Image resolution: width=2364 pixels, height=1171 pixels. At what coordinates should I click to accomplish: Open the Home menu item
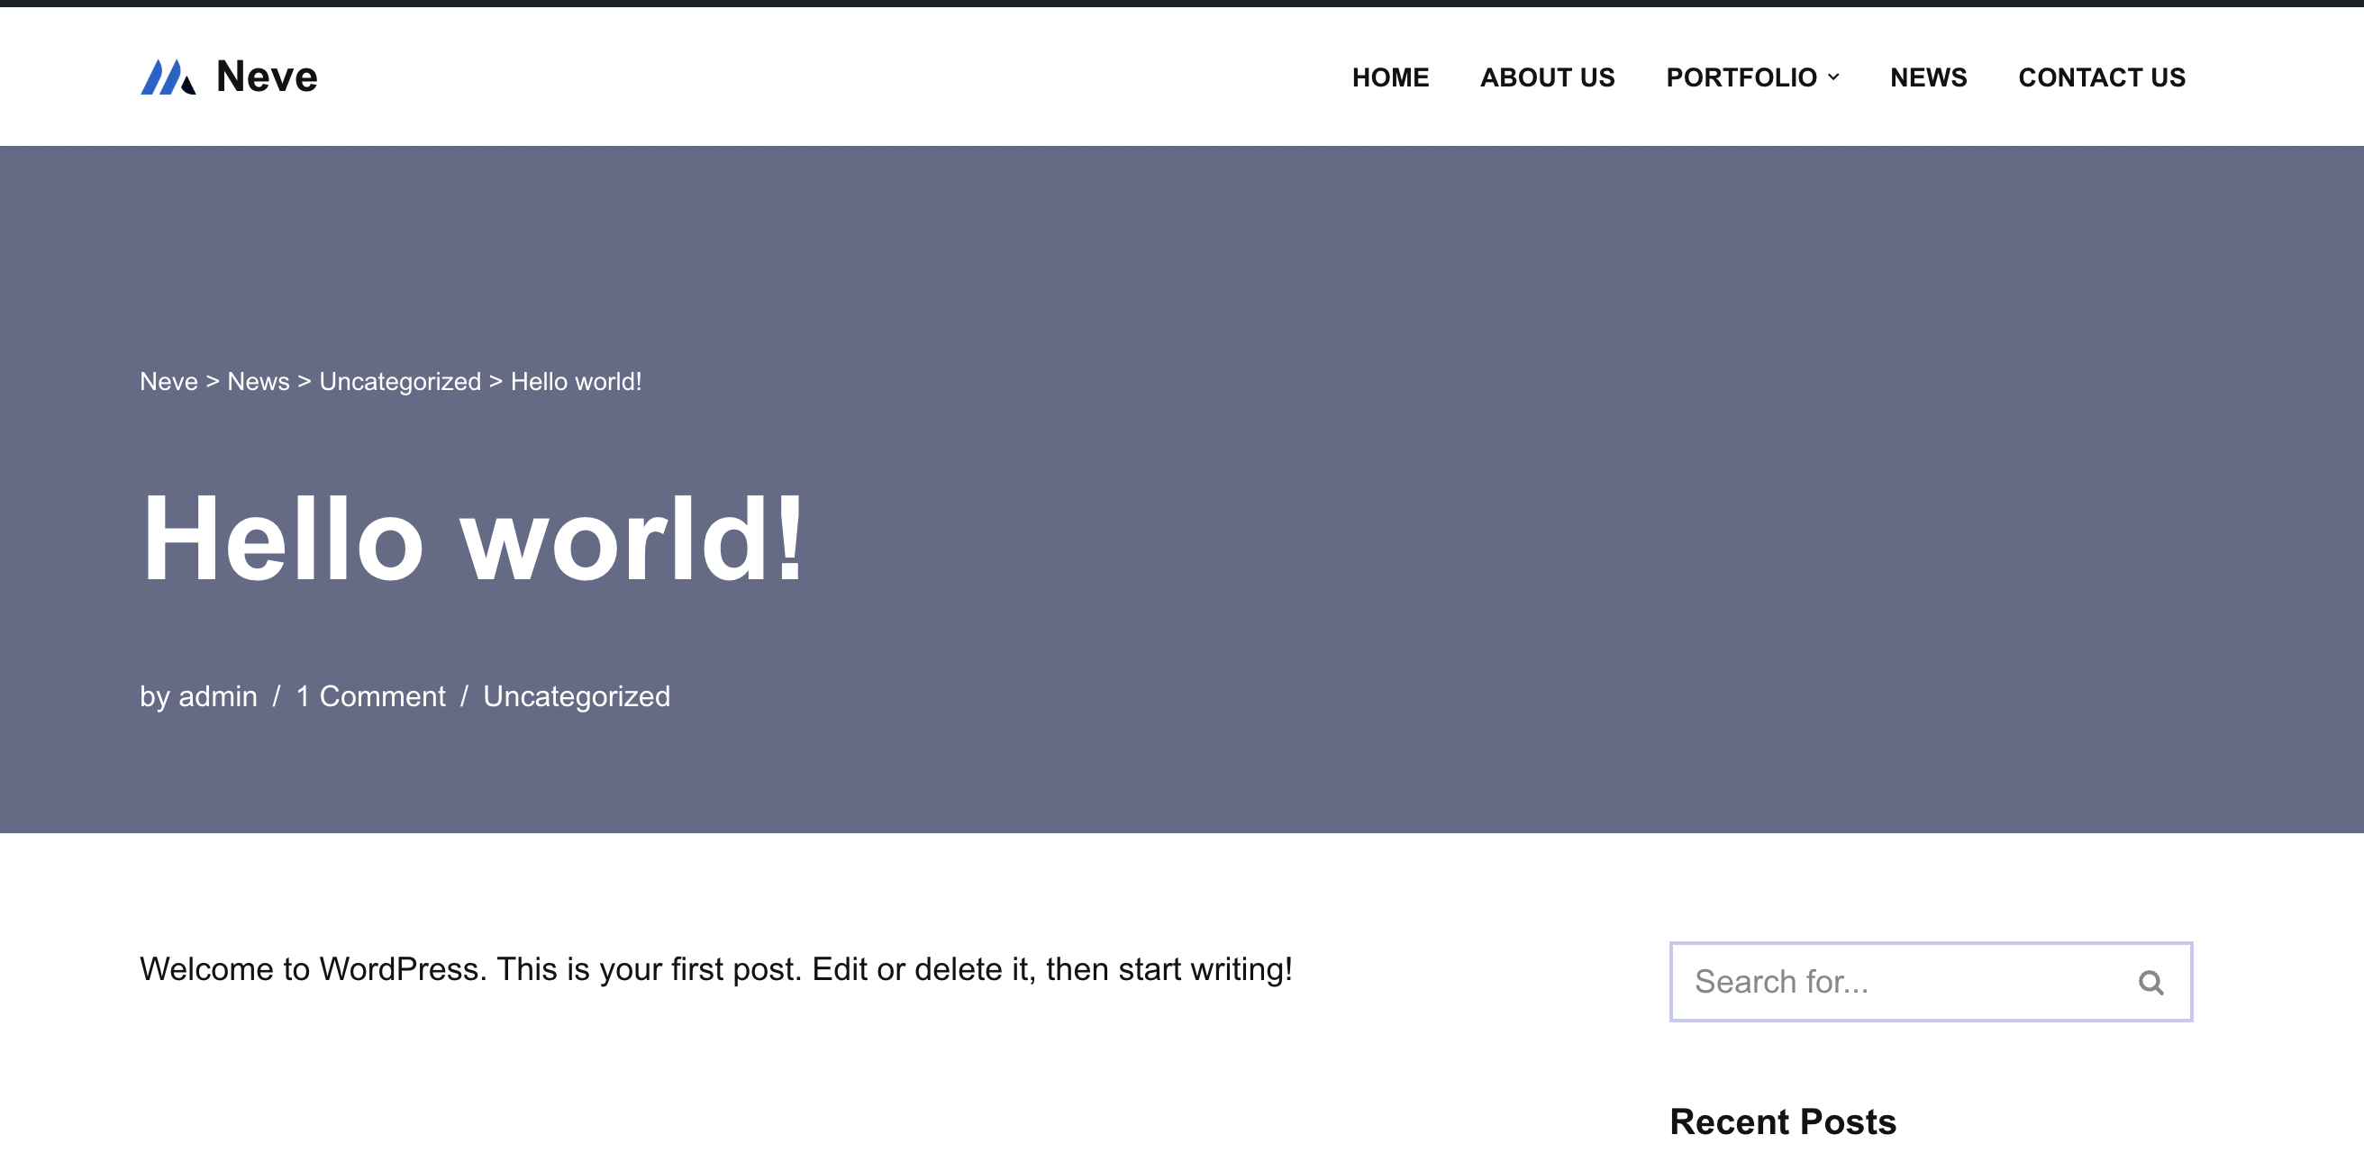coord(1389,77)
